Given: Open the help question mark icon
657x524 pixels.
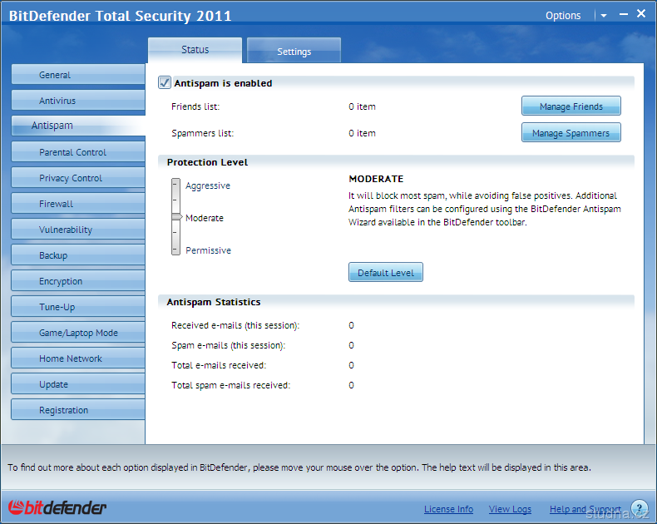Looking at the screenshot, I should pos(640,508).
